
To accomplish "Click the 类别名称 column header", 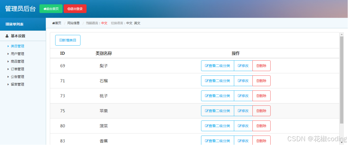I will [x=104, y=53].
